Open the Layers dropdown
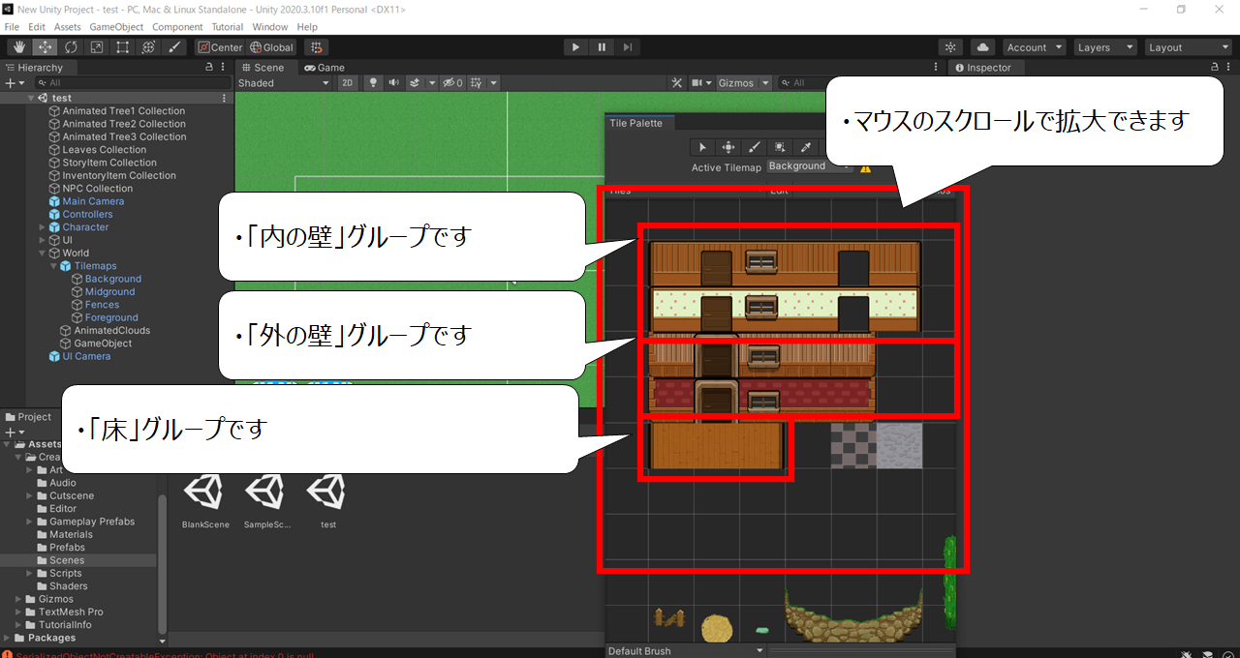 click(x=1104, y=47)
